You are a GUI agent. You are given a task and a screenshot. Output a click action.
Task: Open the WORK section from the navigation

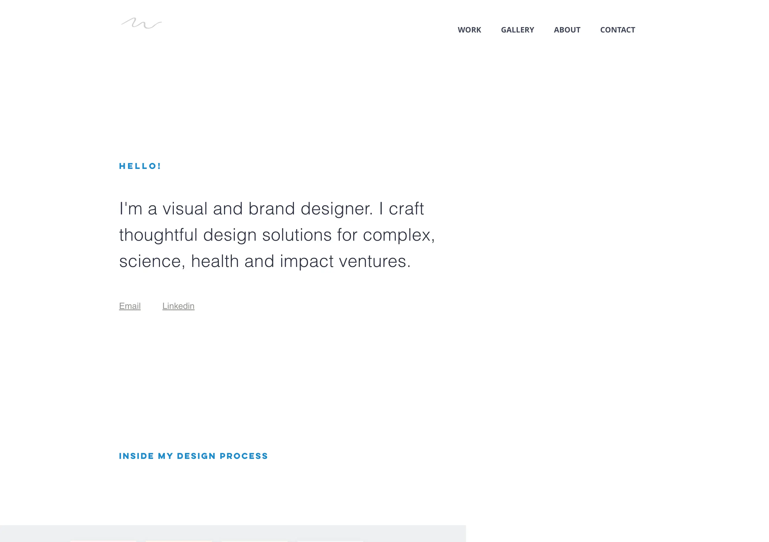coord(470,30)
